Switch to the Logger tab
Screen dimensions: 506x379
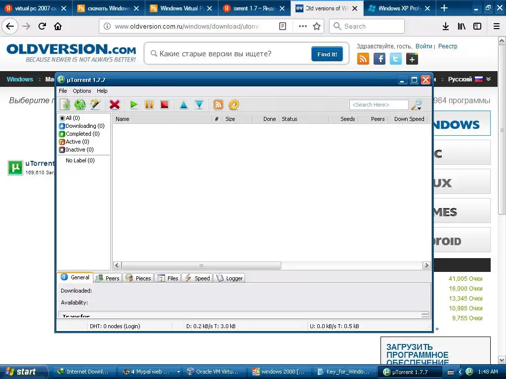(x=229, y=278)
